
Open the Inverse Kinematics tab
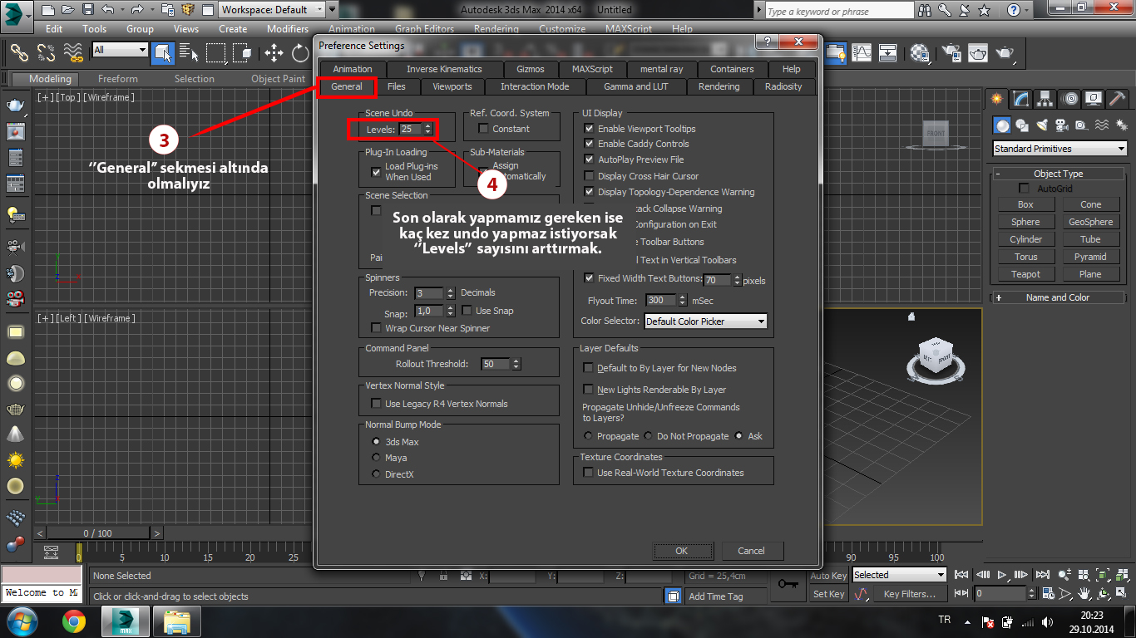444,69
